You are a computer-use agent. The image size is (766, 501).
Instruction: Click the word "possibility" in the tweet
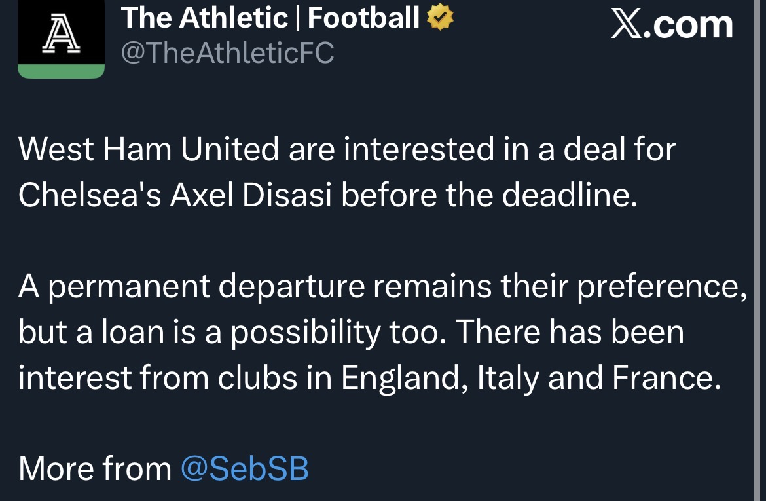pyautogui.click(x=304, y=333)
